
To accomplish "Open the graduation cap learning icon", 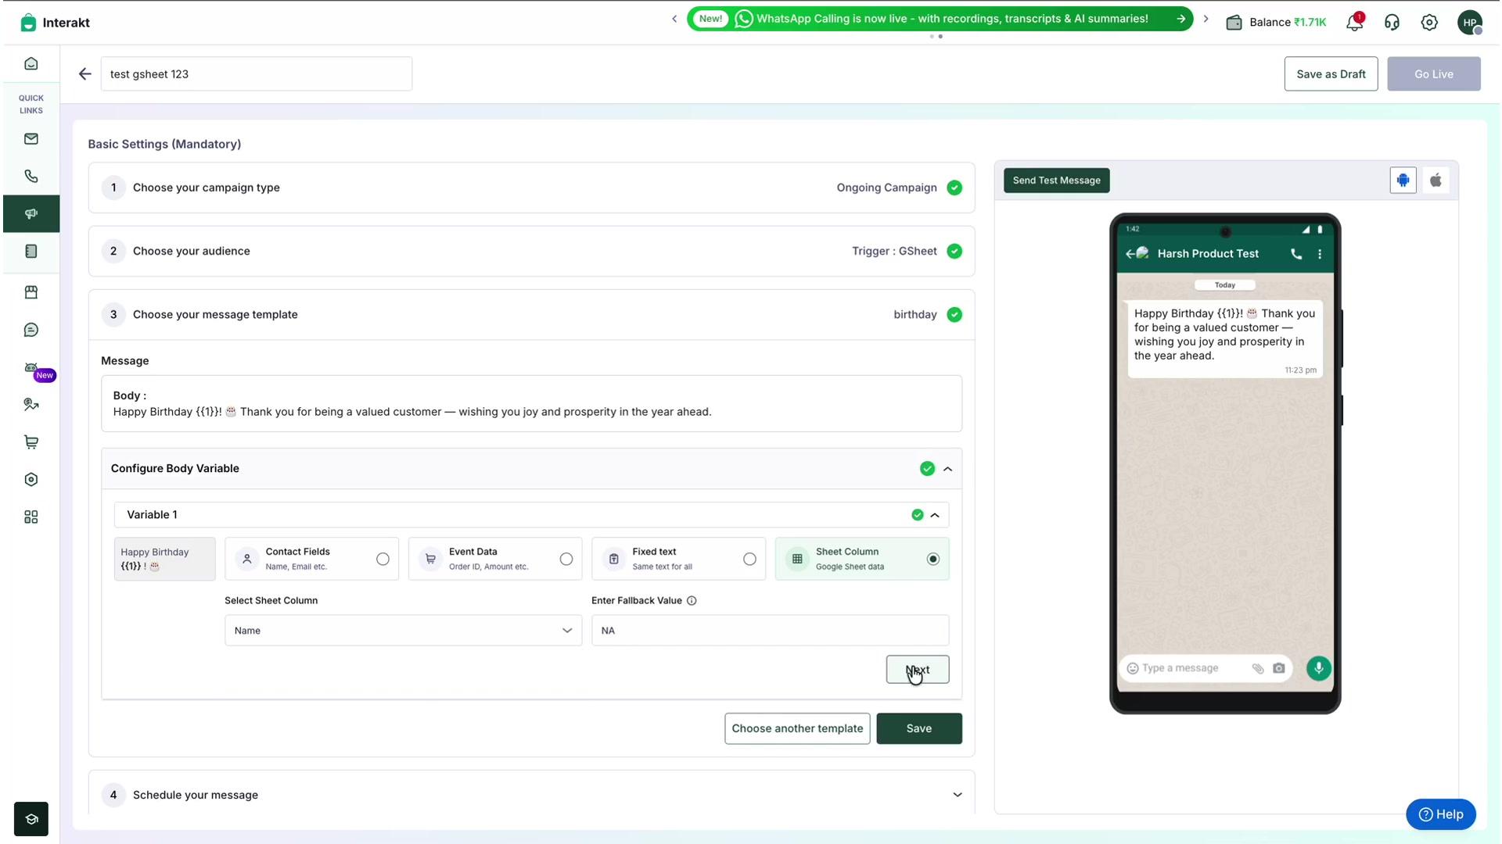I will click(x=31, y=819).
